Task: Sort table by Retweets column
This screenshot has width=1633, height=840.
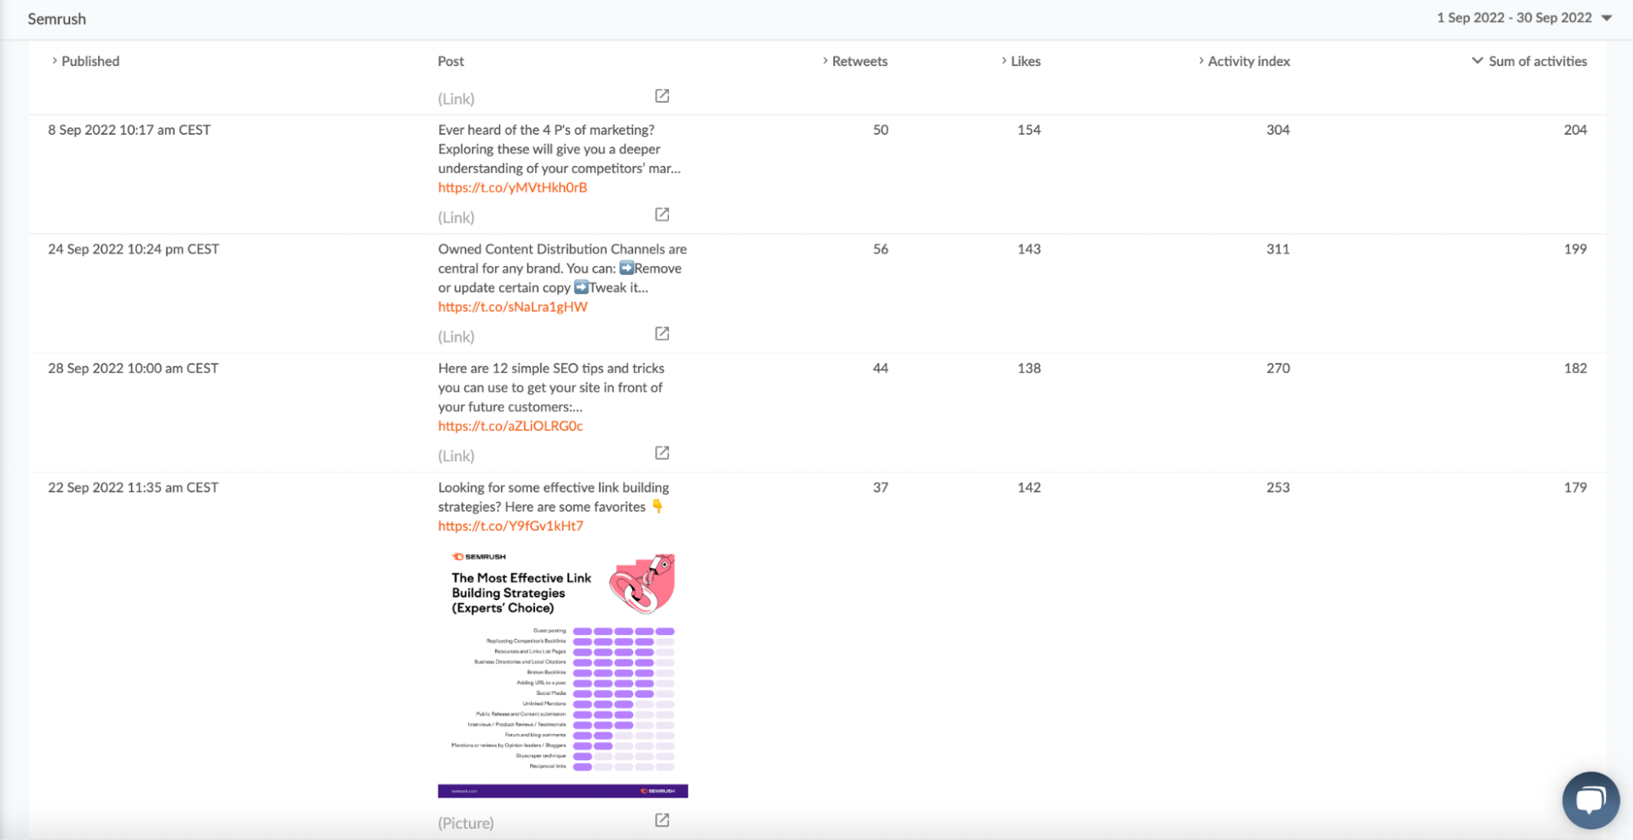Action: [859, 61]
